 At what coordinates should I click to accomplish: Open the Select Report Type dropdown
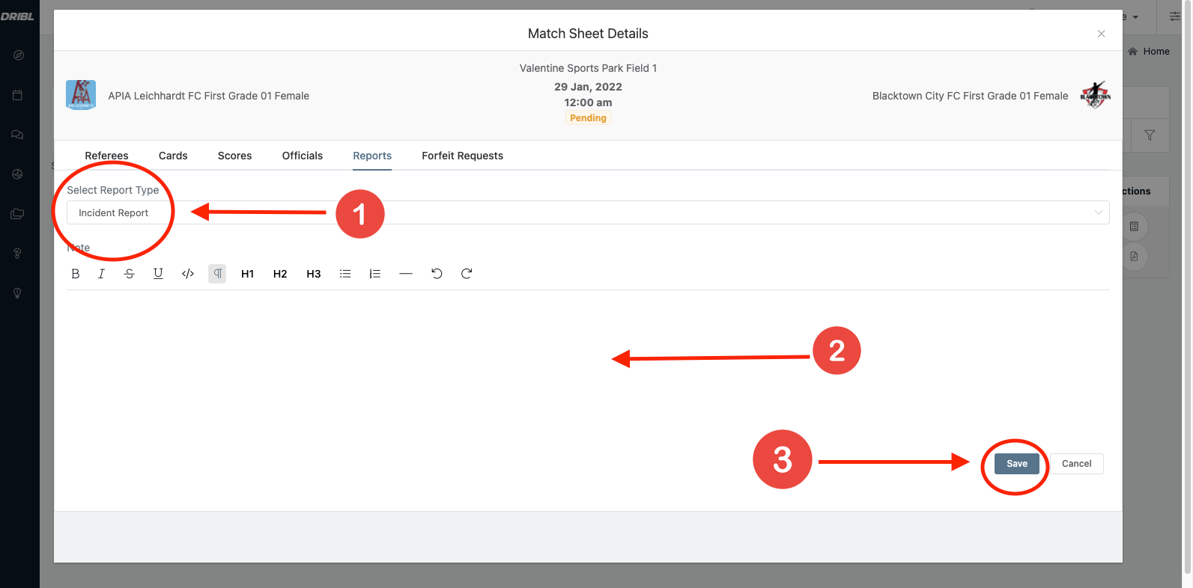point(588,212)
